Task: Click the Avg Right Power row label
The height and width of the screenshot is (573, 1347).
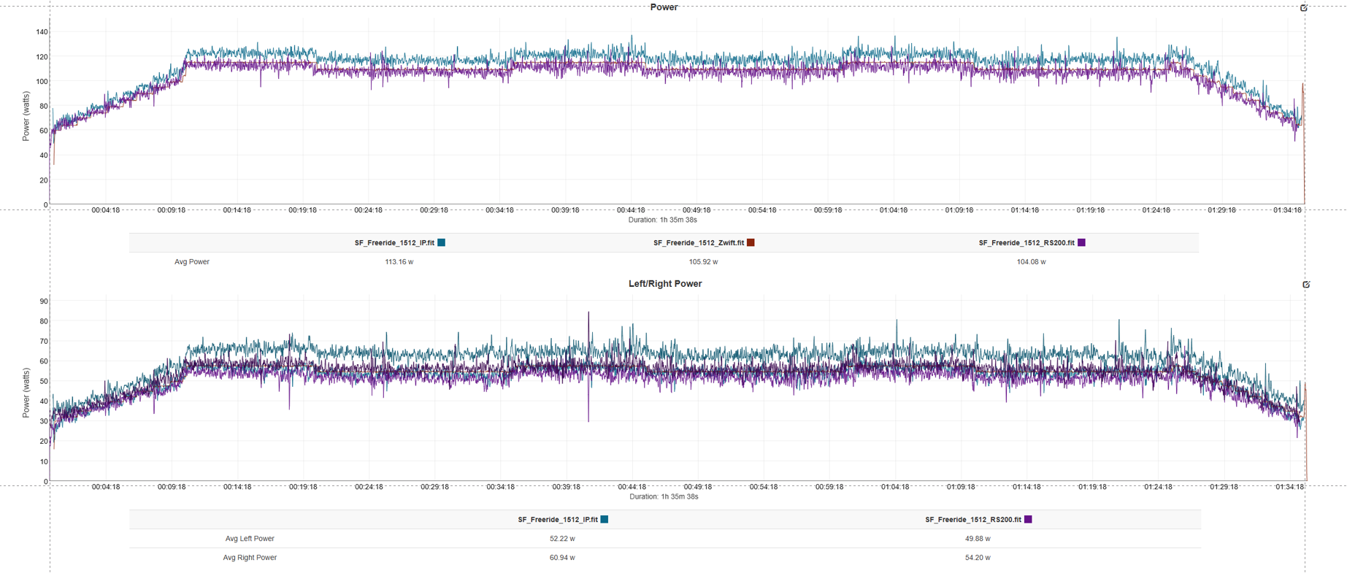Action: pyautogui.click(x=250, y=558)
